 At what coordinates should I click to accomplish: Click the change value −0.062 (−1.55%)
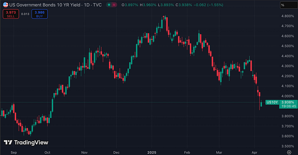[209, 5]
